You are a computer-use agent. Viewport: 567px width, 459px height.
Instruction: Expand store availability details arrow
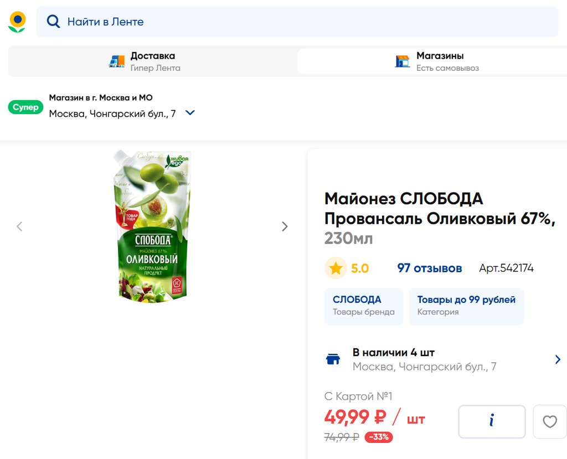tap(558, 359)
